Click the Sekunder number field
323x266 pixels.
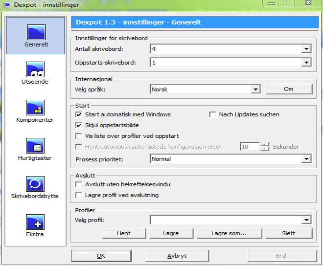point(250,147)
